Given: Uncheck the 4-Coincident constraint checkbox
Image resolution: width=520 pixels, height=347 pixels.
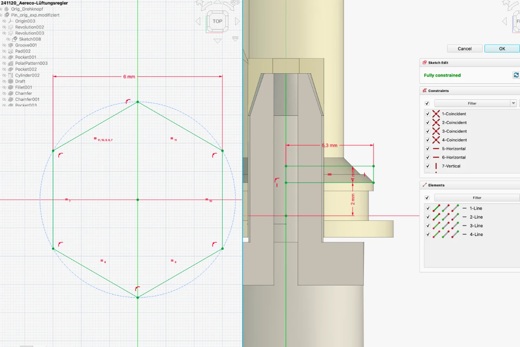Looking at the screenshot, I should click(x=428, y=140).
